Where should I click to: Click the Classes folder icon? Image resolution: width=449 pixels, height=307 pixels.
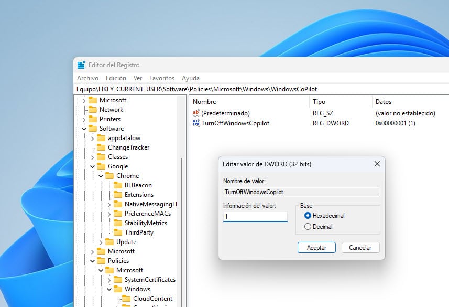(101, 157)
